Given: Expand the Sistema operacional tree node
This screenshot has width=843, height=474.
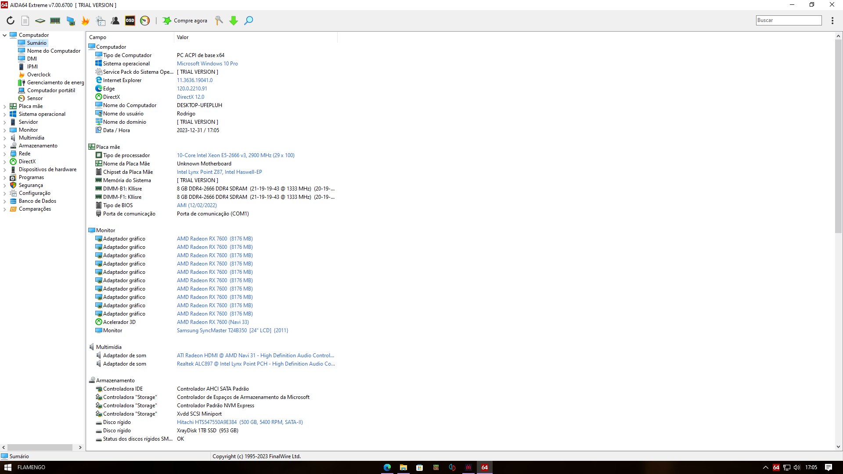Looking at the screenshot, I should click(4, 114).
